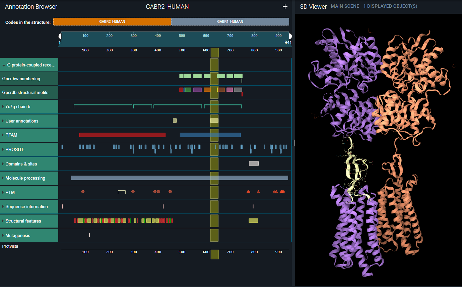462x287 pixels.
Task: Expand the Sequence information track
Action: 3,206
